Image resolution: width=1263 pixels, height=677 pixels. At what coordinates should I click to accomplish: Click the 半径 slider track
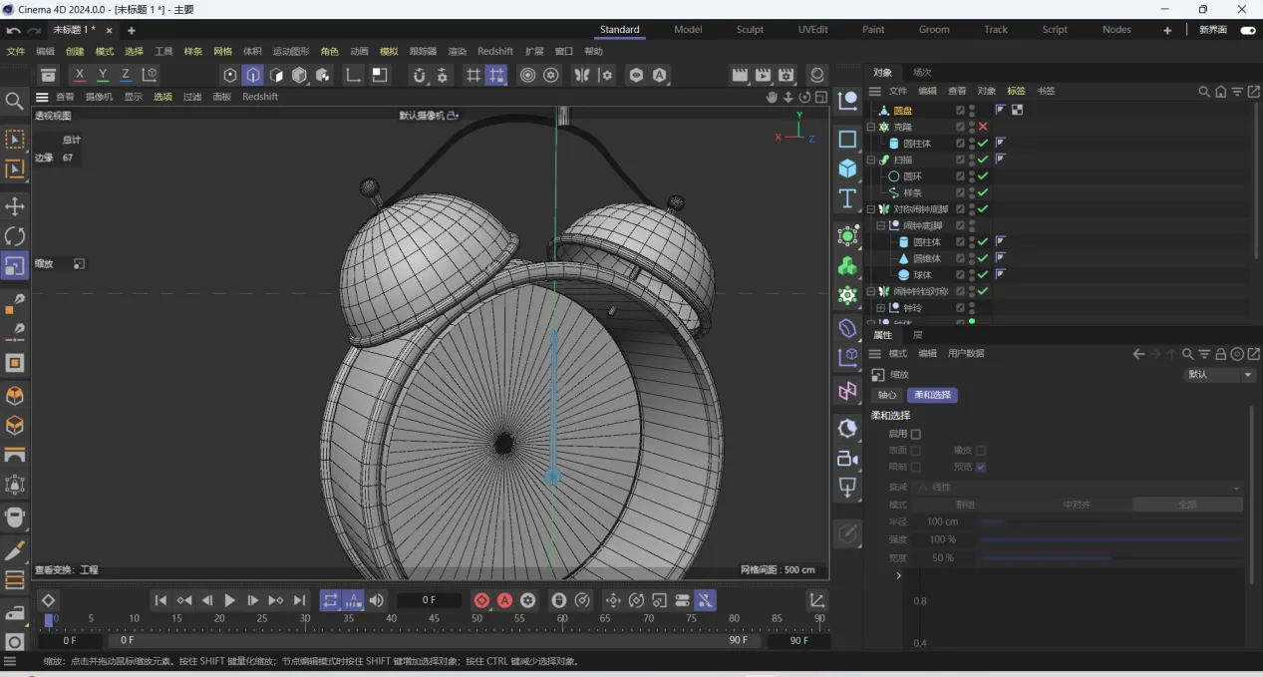pyautogui.click(x=1110, y=521)
